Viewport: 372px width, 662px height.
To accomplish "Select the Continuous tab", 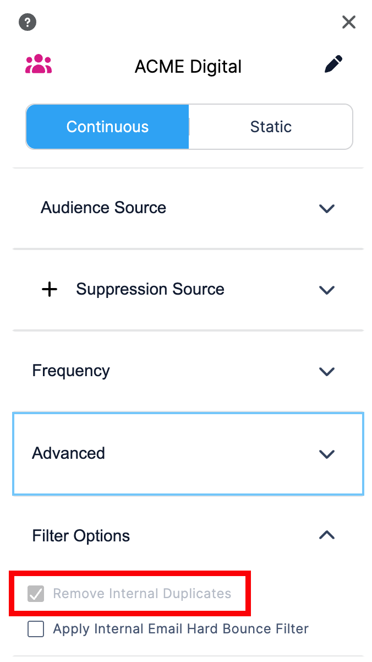I will (x=108, y=127).
